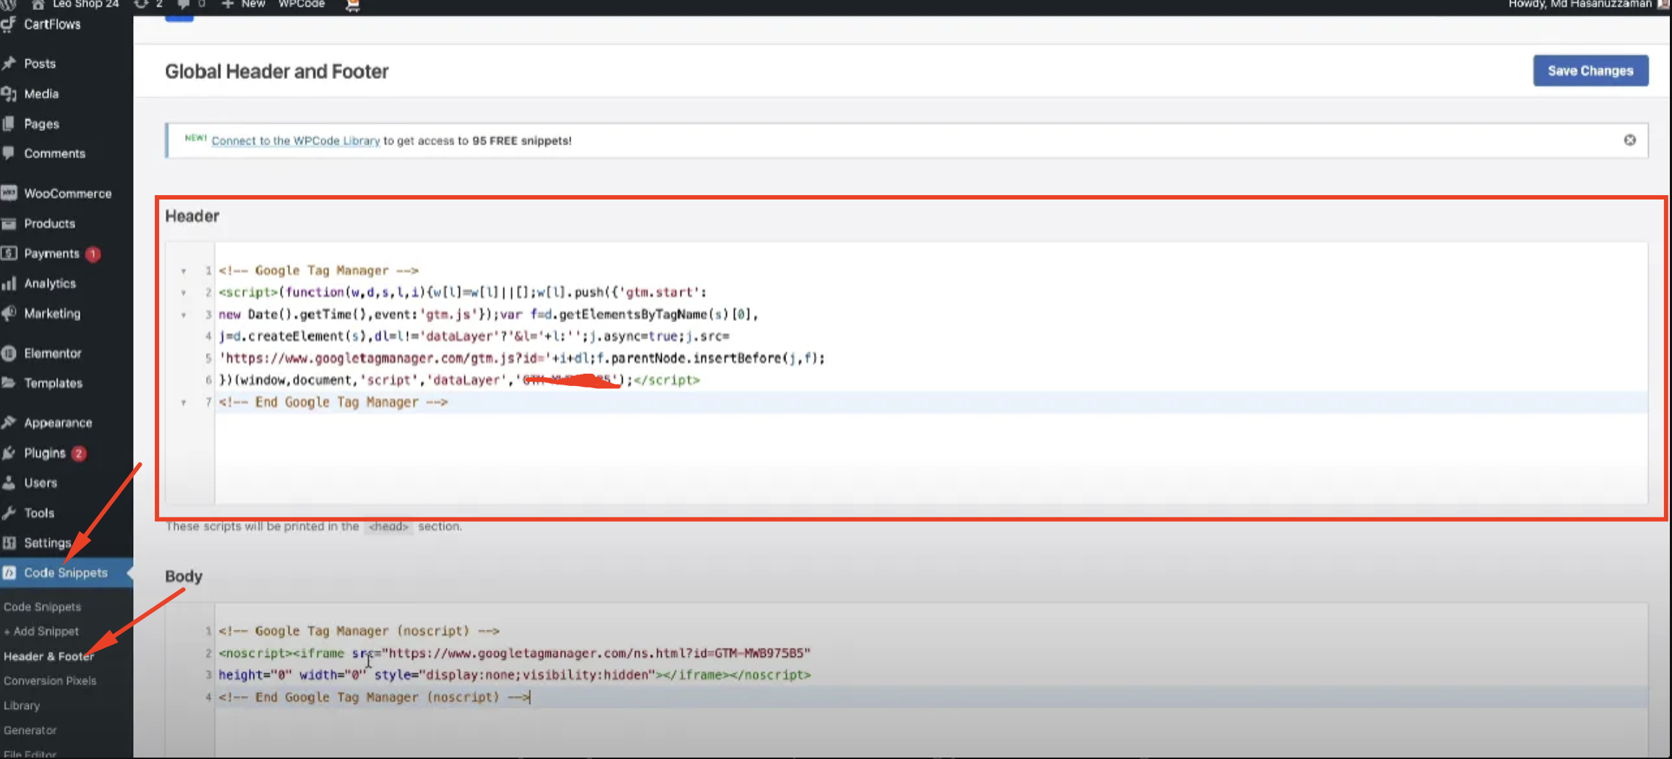Image resolution: width=1672 pixels, height=759 pixels.
Task: Click the Settings sliders icon
Action: (x=9, y=542)
